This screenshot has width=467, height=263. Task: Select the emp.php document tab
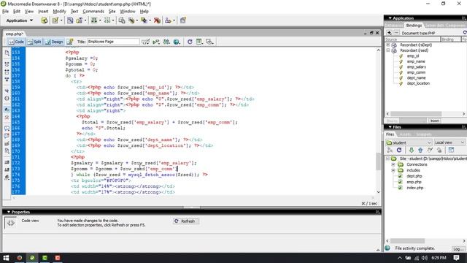(x=15, y=34)
